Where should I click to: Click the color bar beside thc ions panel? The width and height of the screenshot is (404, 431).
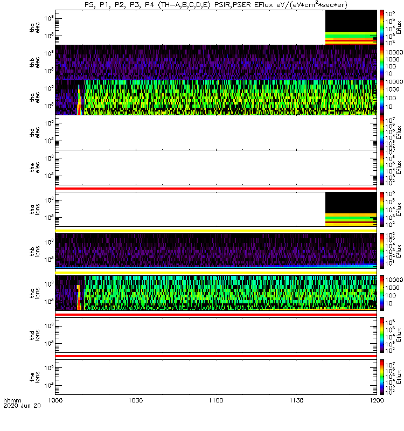pyautogui.click(x=382, y=293)
